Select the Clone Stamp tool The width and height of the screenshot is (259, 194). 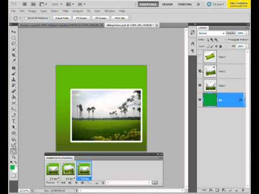coord(13,80)
